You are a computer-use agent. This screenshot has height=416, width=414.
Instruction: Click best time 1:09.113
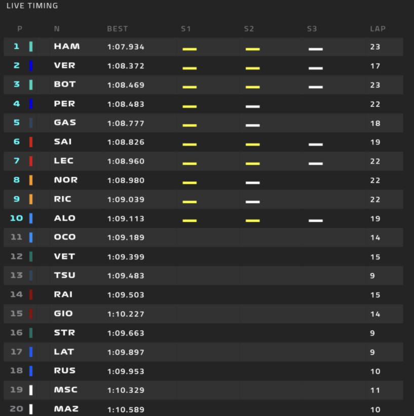click(x=126, y=218)
